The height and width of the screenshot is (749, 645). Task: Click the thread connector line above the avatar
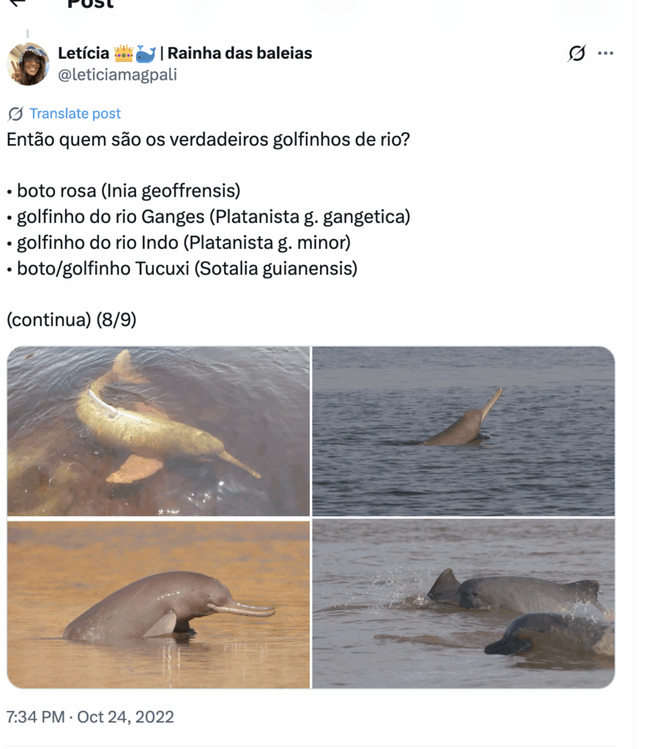tap(28, 34)
